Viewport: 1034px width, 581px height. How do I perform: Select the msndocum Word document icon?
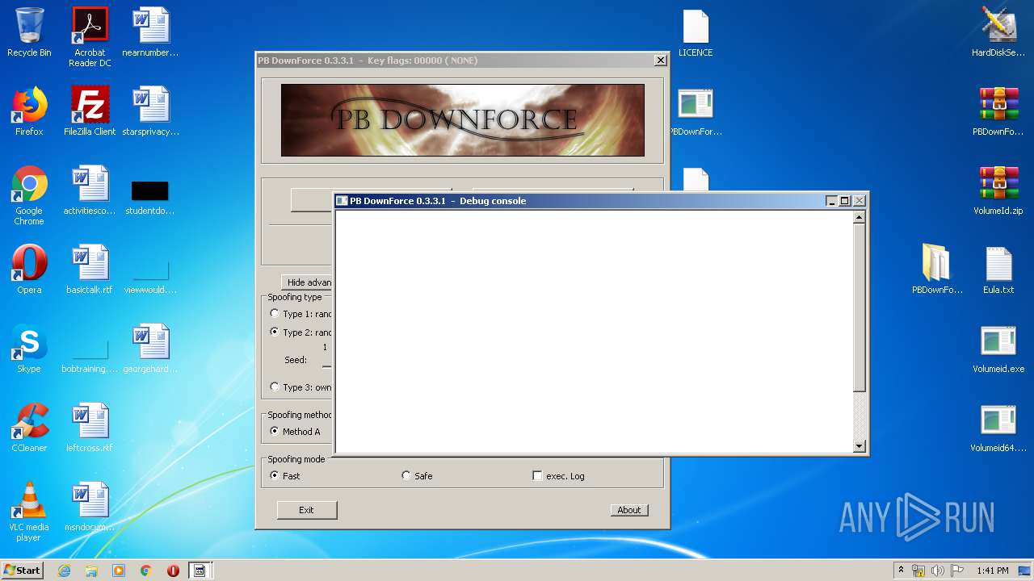(90, 508)
